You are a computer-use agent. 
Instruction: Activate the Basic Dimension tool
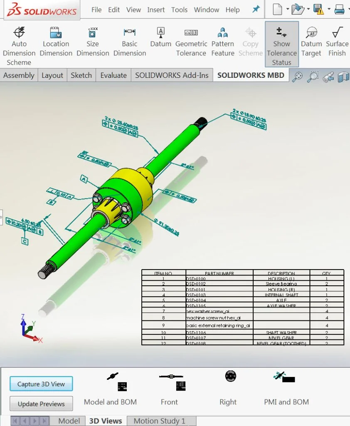tap(129, 40)
